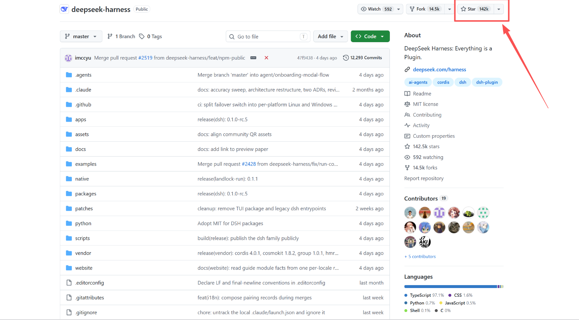Open the Contributors section heading
The image size is (579, 320).
421,198
